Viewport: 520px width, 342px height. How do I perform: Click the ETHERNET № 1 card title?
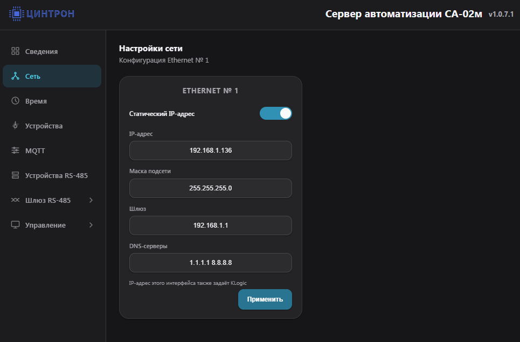[210, 91]
